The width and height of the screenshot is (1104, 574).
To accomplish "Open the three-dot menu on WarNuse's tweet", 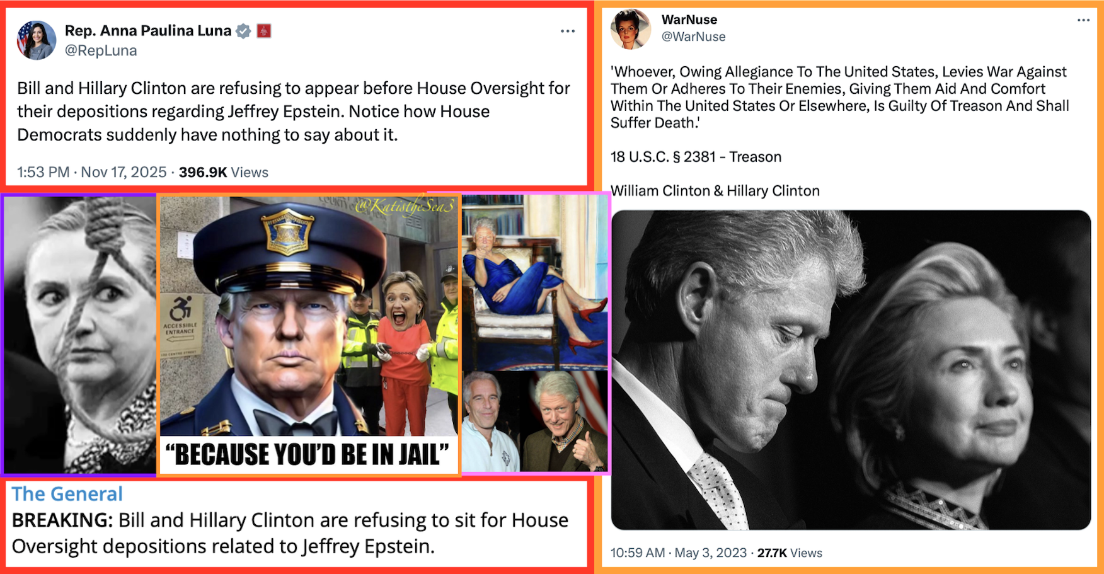I will pos(1083,20).
